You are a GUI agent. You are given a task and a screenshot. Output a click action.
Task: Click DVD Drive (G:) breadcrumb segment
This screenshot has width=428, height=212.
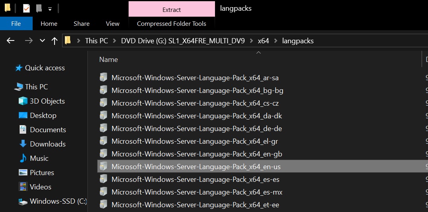(183, 41)
